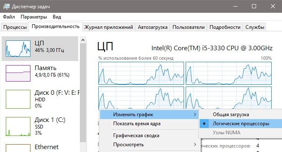Open the Файл menu
This screenshot has width=282, height=152.
(x=9, y=17)
